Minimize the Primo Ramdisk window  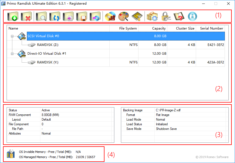[x=203, y=4]
